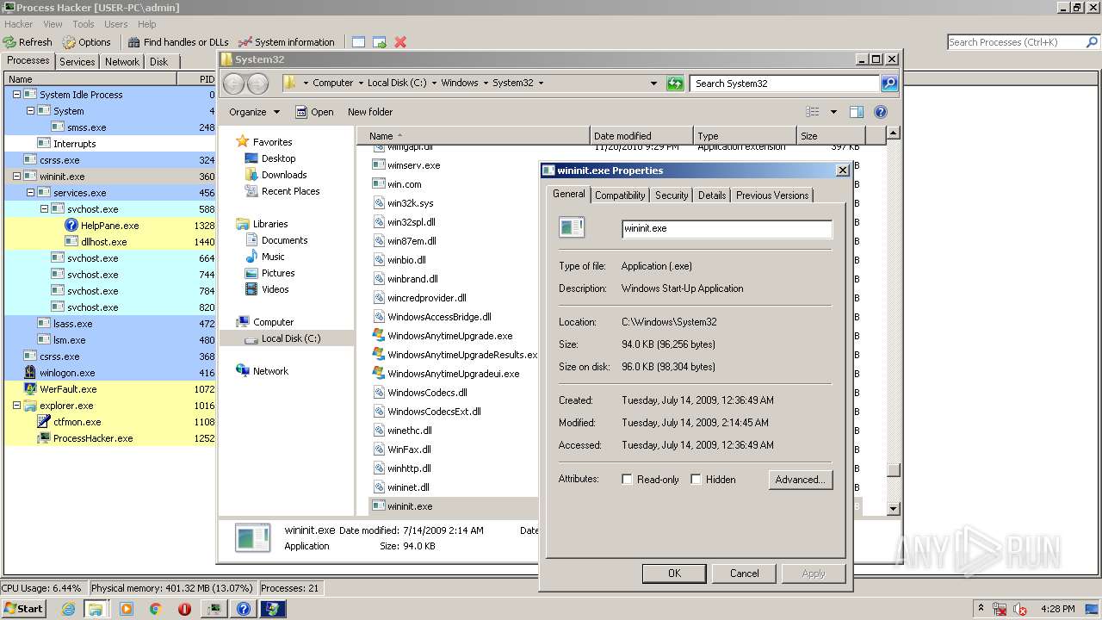Click Cancel in wininit.exe Properties
This screenshot has width=1102, height=620.
(x=745, y=573)
